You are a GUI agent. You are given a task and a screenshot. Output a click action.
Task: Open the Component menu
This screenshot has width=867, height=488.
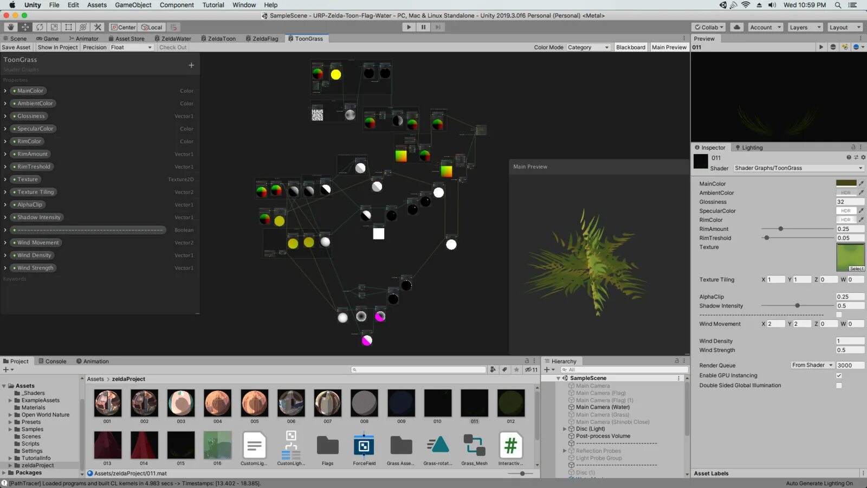tap(177, 5)
